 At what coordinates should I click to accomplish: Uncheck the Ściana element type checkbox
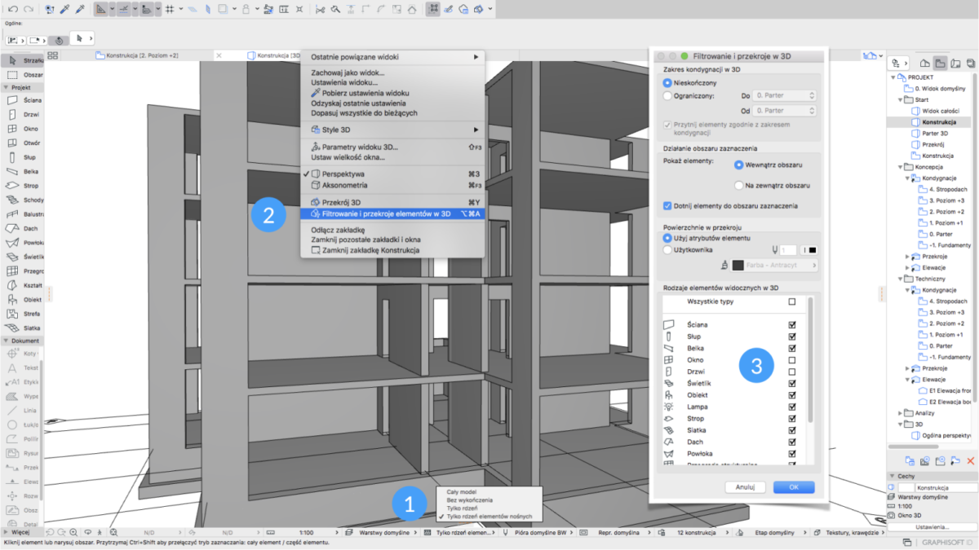791,324
